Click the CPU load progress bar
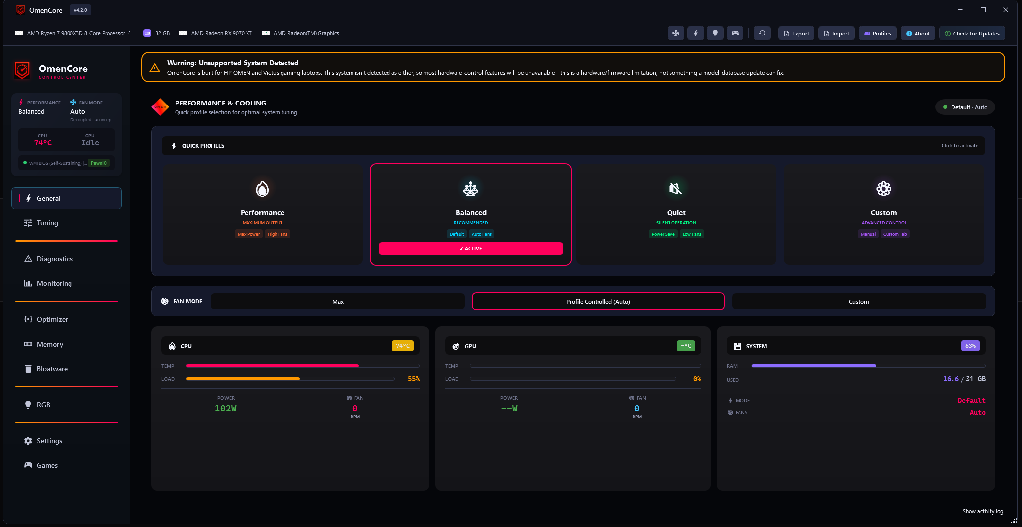This screenshot has height=527, width=1022. click(x=290, y=379)
